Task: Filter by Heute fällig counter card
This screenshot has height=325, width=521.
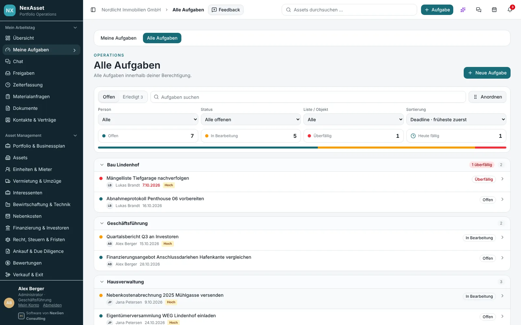Action: click(x=456, y=136)
